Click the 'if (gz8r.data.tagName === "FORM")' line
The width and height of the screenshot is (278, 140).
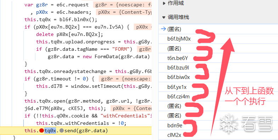84,49
